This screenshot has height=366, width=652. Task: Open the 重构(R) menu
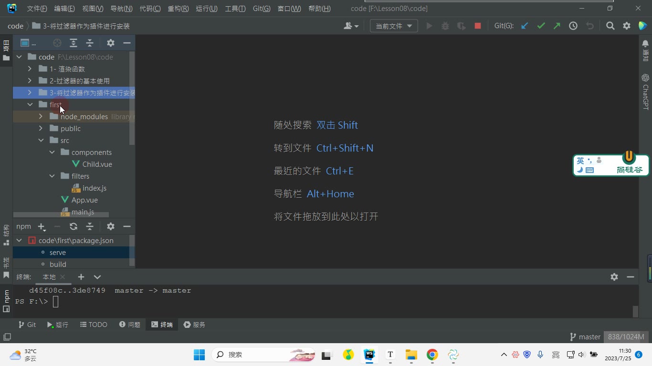[178, 9]
